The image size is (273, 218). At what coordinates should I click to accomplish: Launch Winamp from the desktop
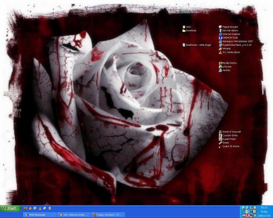(x=220, y=48)
